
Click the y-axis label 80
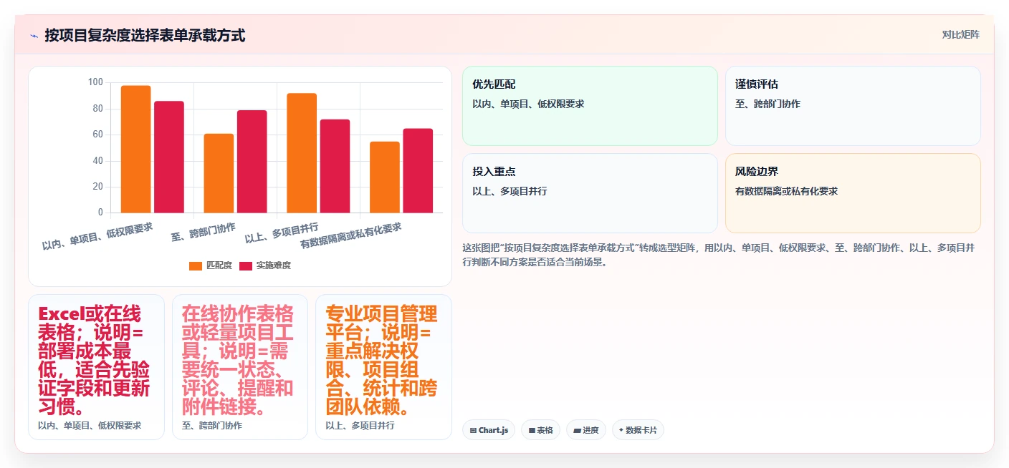(97, 109)
